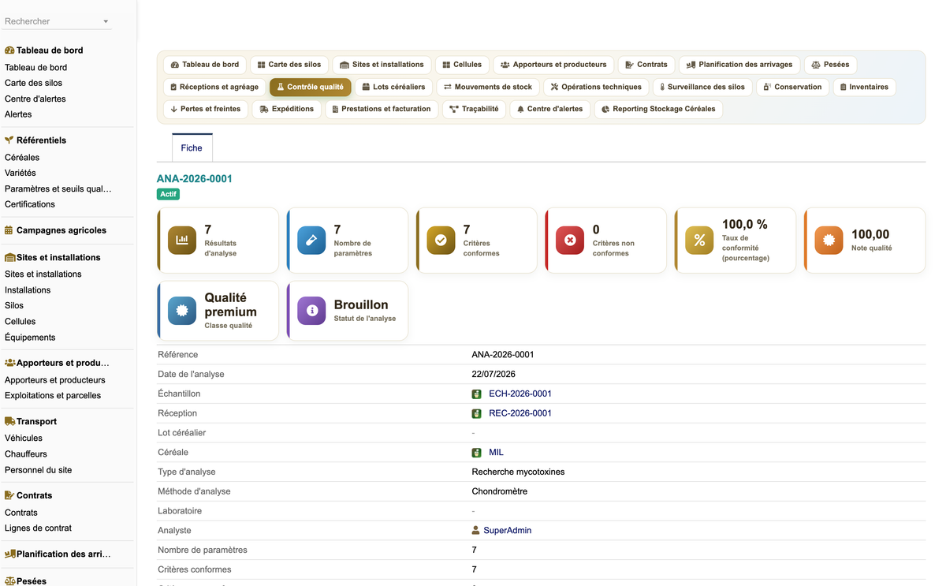Click the Référentiels seedling icon in sidebar

click(x=9, y=140)
